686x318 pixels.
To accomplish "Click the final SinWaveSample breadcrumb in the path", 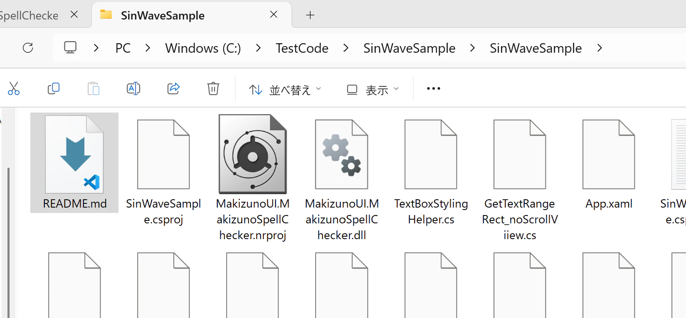I will coord(536,48).
